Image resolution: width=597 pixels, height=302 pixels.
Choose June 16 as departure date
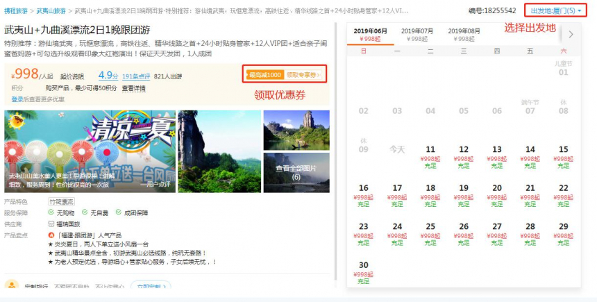[x=364, y=195]
